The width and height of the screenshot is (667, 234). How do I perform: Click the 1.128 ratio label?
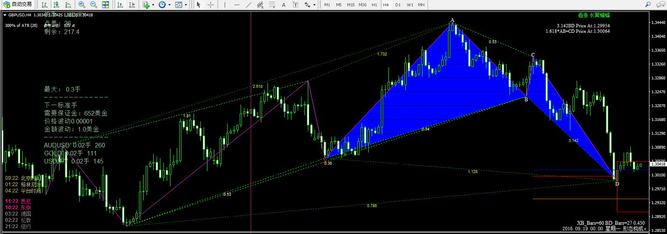(x=473, y=171)
